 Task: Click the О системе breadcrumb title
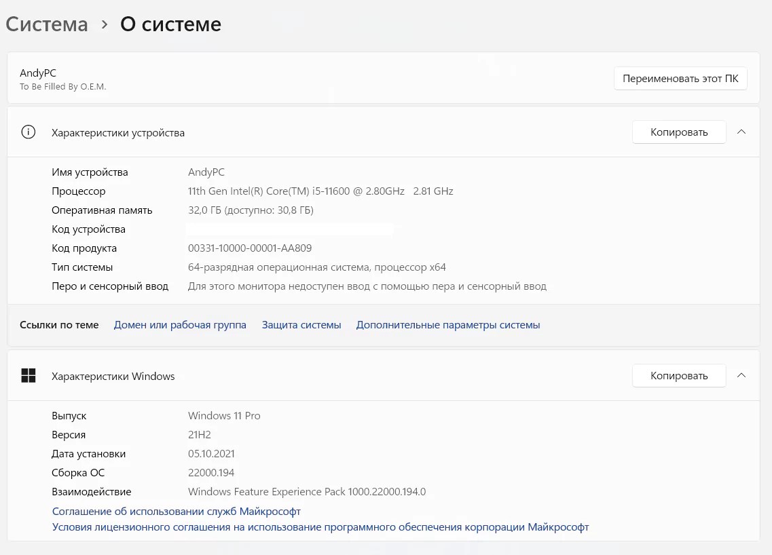[x=171, y=24]
